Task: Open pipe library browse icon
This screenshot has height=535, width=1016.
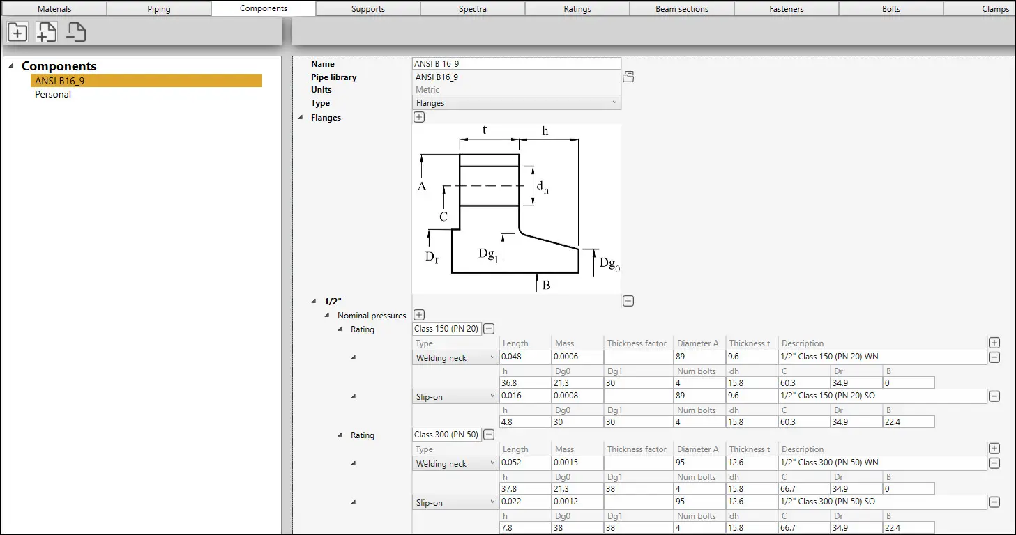Action: [x=628, y=77]
